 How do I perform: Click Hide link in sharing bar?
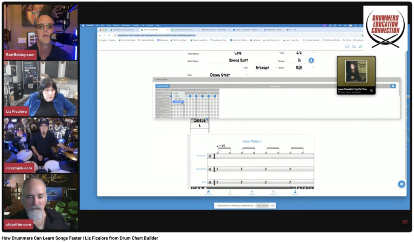272,206
